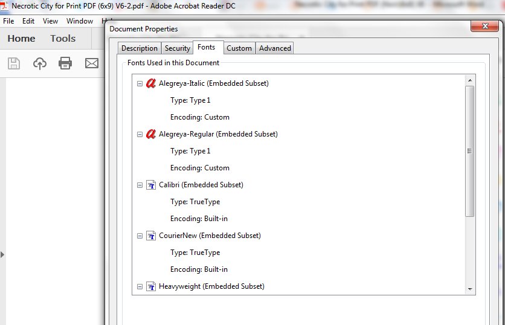Select the CourierNew (Embedded Subset) row

(210, 236)
